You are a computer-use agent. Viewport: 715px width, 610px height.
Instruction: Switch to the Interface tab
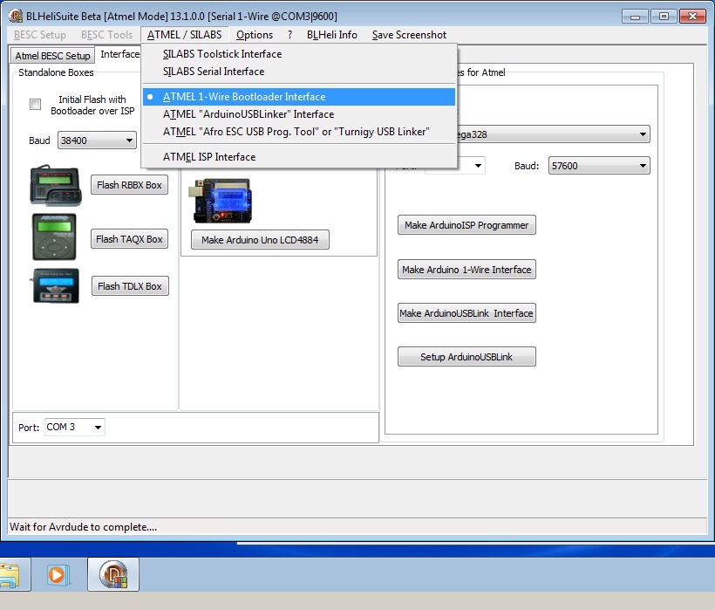120,54
